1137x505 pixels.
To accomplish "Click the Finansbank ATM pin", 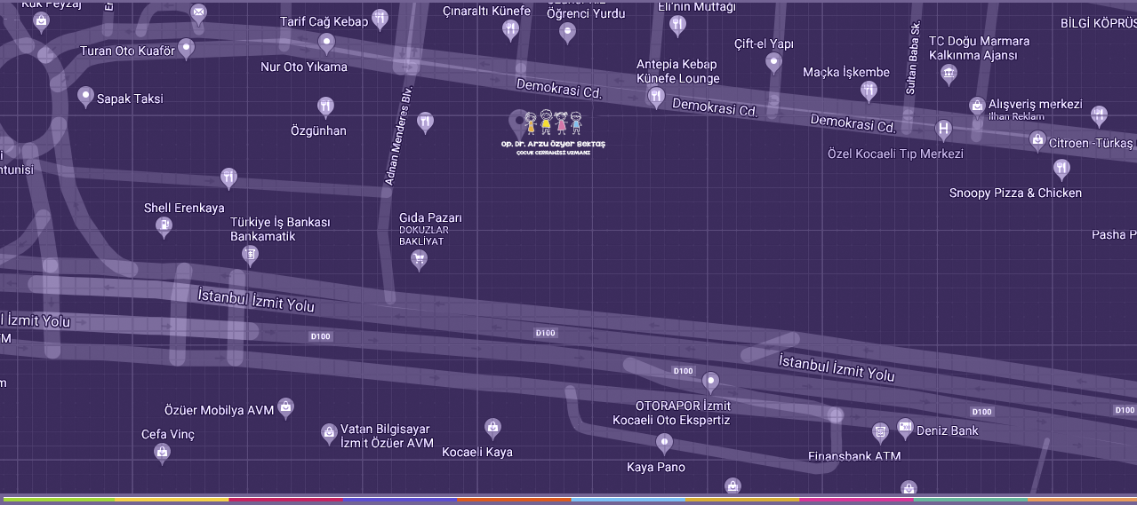I will point(880,433).
